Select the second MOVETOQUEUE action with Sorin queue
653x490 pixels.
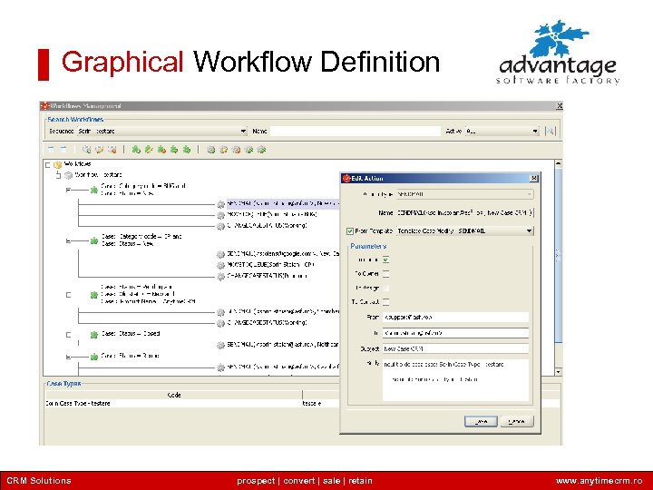pyautogui.click(x=270, y=265)
